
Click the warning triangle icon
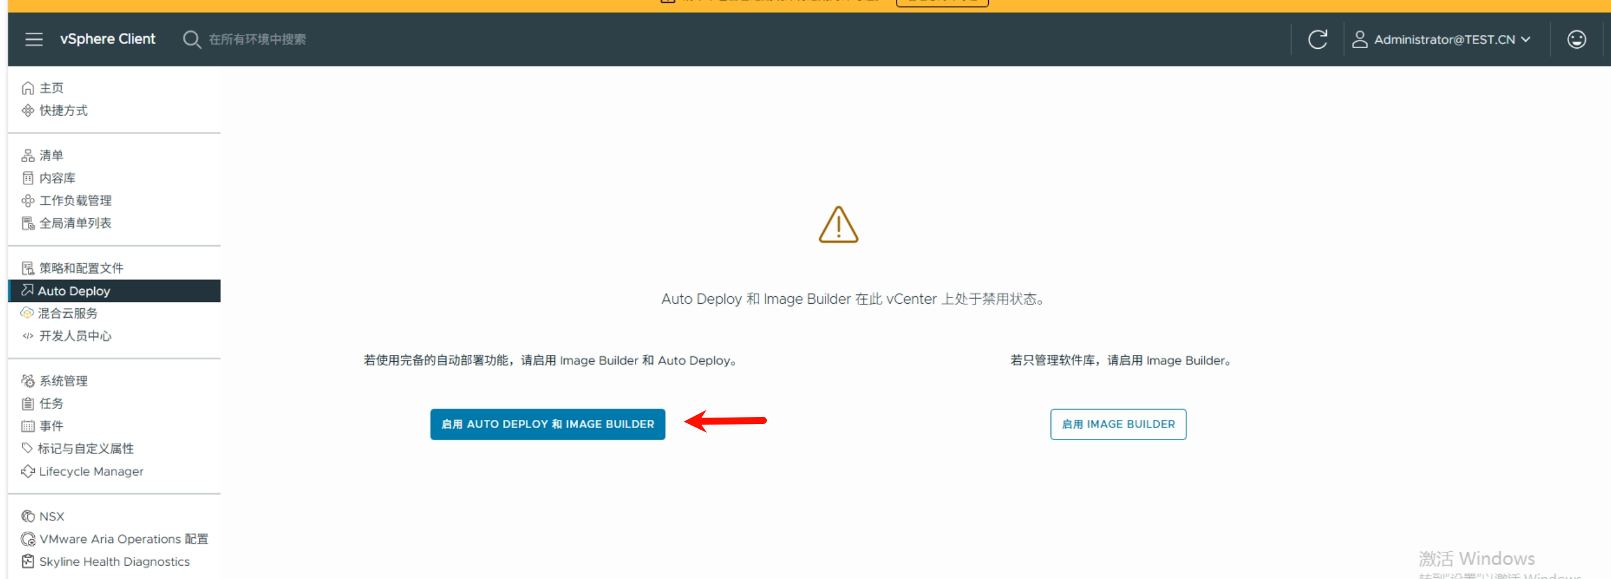[x=838, y=225]
